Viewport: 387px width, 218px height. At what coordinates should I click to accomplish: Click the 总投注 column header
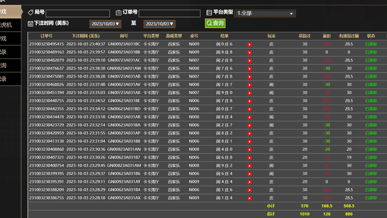pos(305,36)
